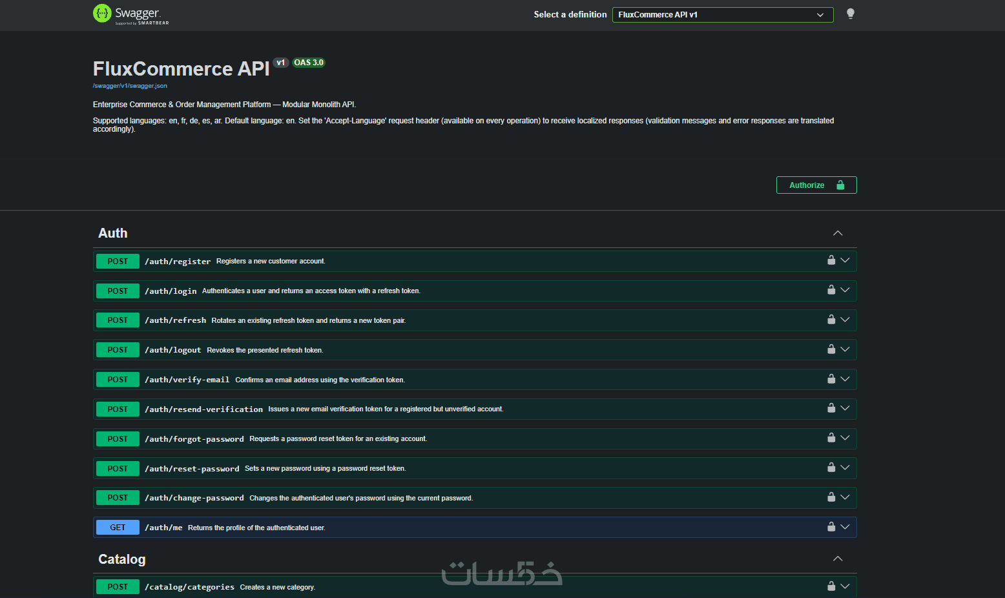Image resolution: width=1005 pixels, height=598 pixels.
Task: Click the 'Select a definition' label
Action: (x=570, y=14)
